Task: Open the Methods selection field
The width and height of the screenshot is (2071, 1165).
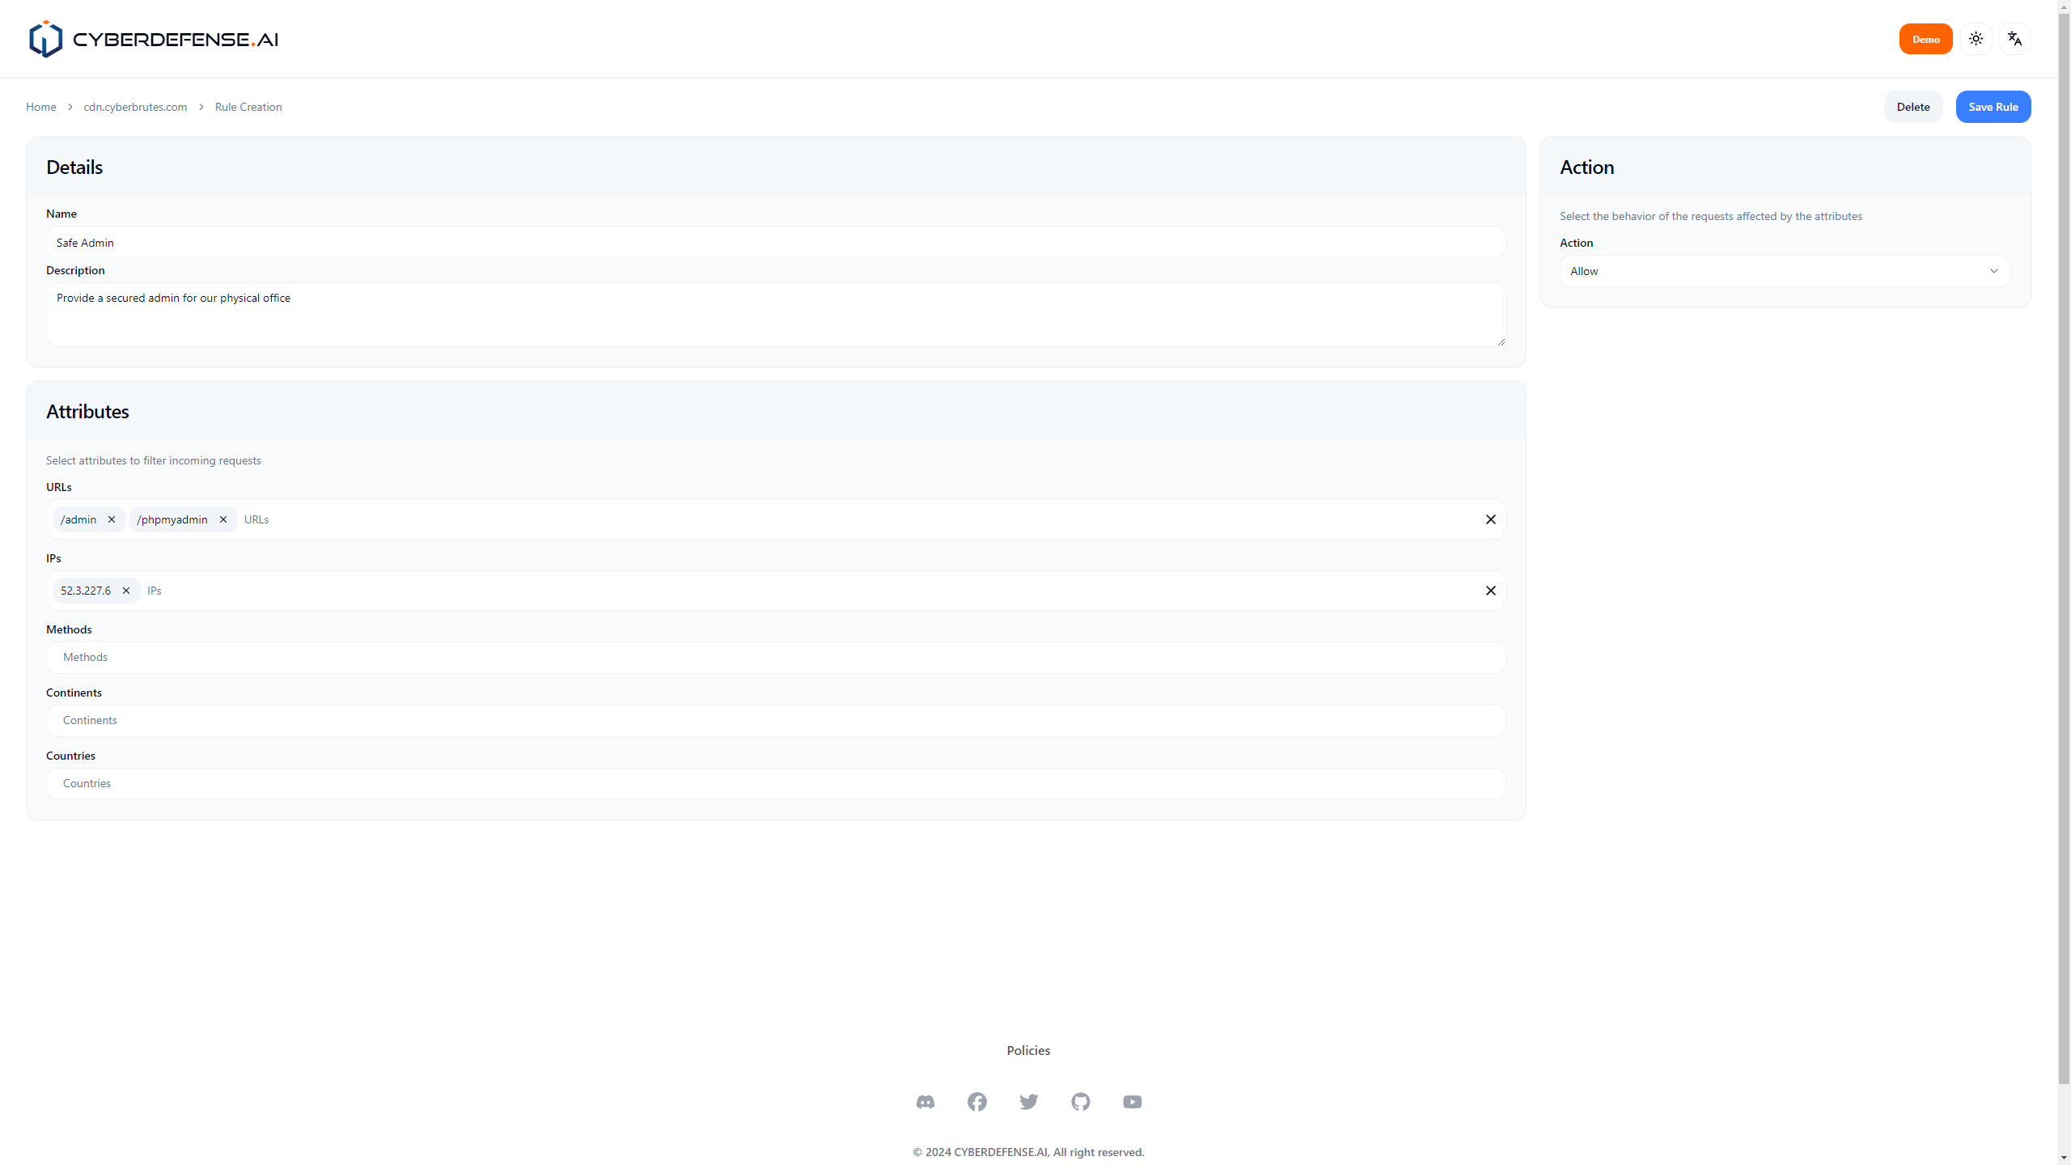Action: (x=775, y=657)
